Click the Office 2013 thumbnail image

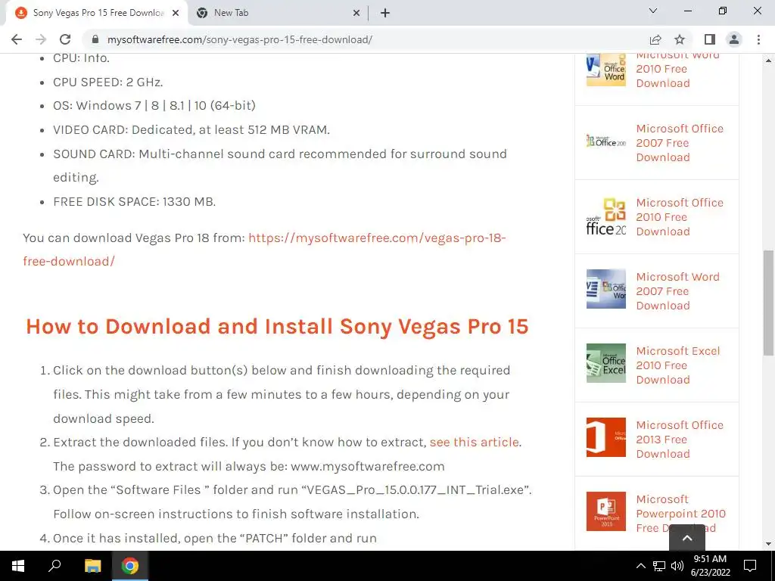pyautogui.click(x=606, y=437)
